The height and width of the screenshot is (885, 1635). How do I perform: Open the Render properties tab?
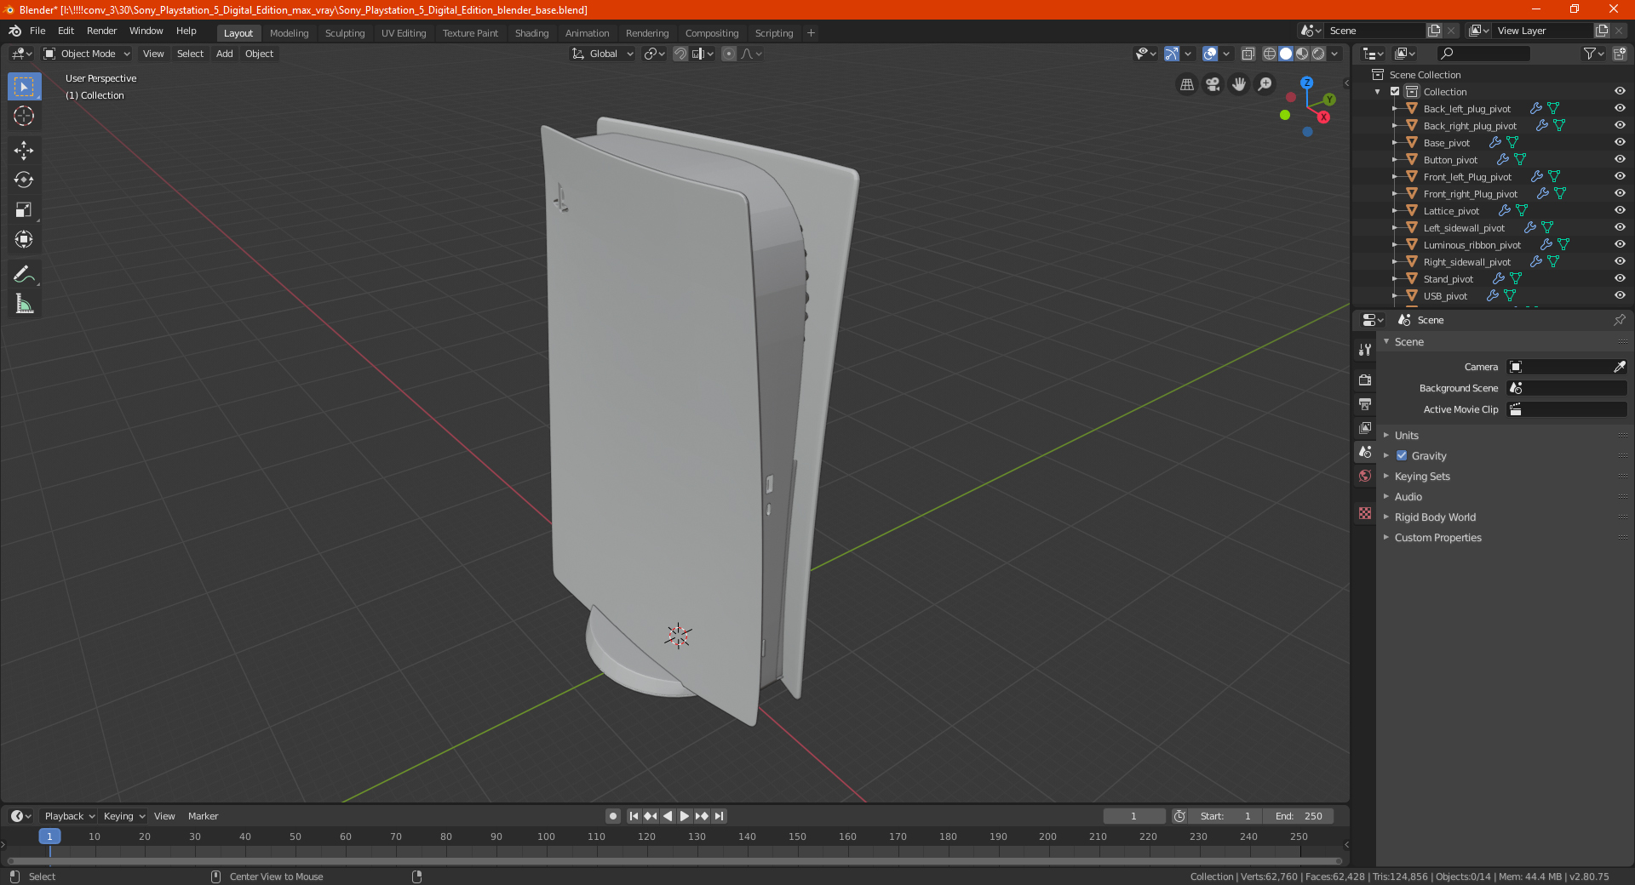pyautogui.click(x=1365, y=380)
